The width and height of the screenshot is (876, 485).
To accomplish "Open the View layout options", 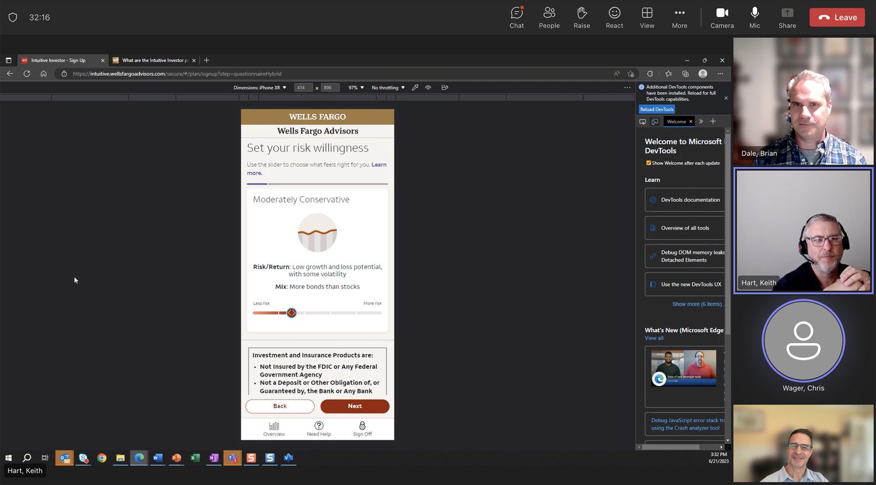I will pyautogui.click(x=647, y=18).
